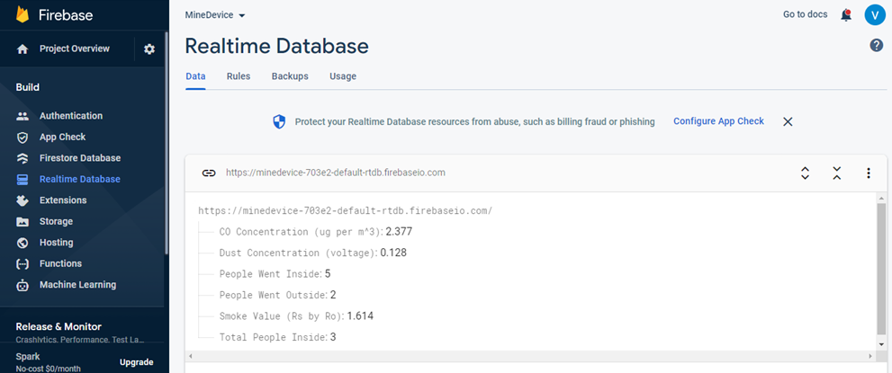Dismiss the App Check banner

788,121
